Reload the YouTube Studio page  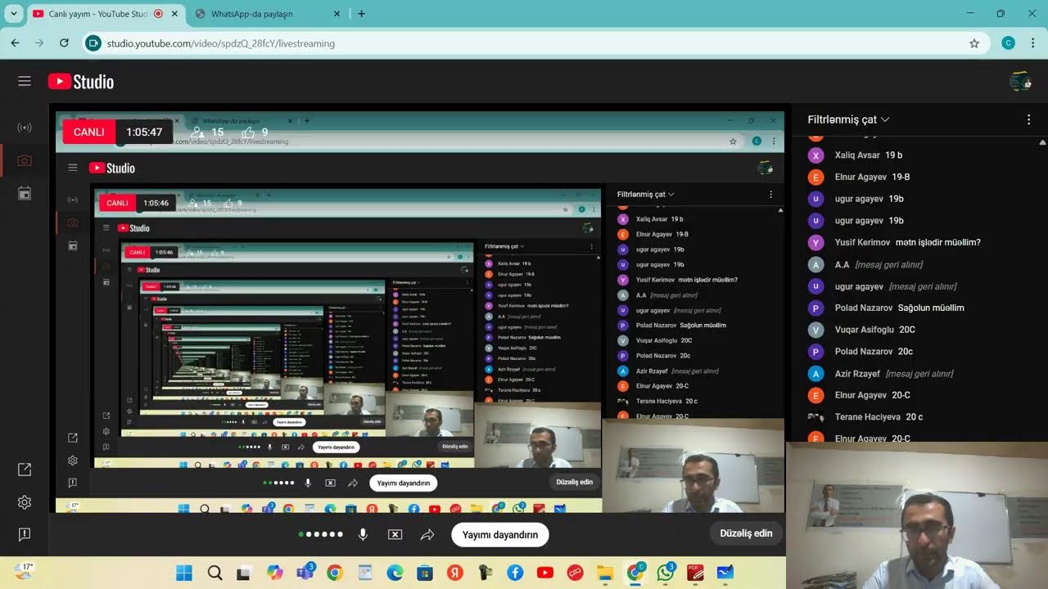click(x=64, y=43)
